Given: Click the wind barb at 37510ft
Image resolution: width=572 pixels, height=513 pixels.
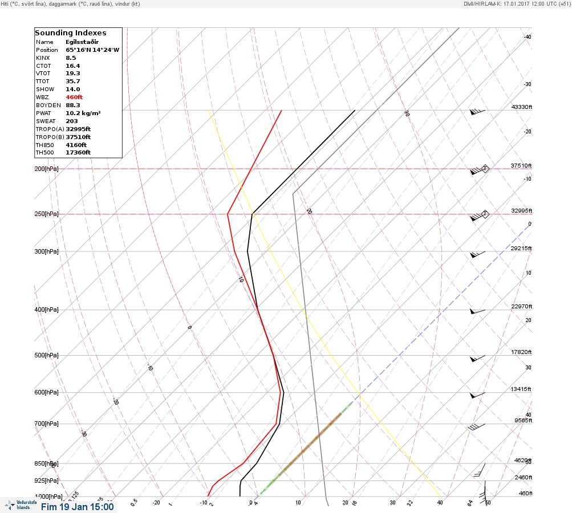Looking at the screenshot, I should [x=480, y=170].
